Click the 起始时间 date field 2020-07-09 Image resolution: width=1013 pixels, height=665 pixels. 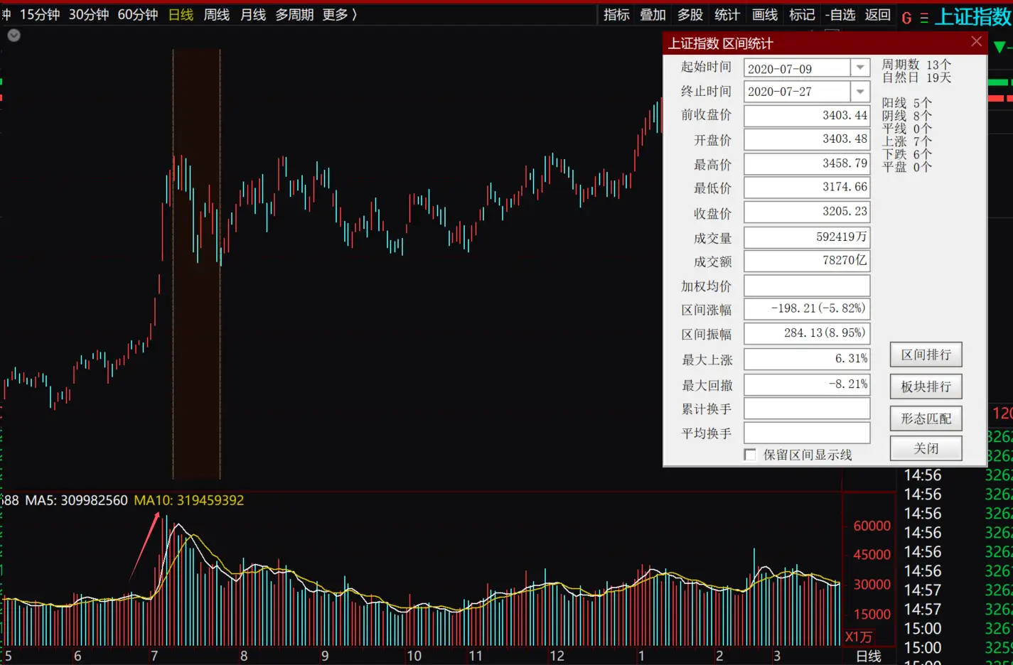point(797,68)
